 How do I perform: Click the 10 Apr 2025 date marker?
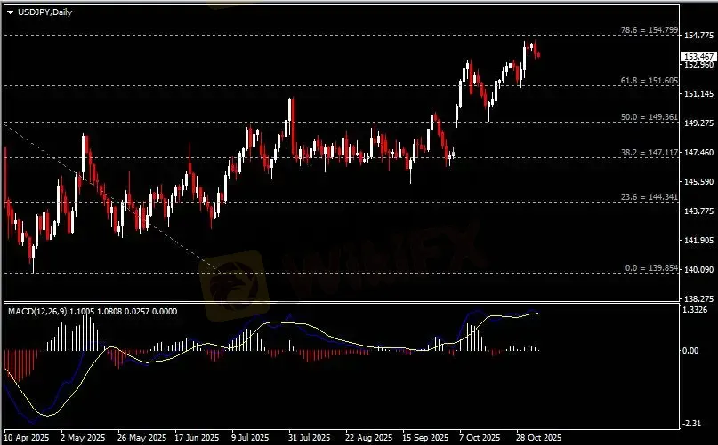pos(25,438)
